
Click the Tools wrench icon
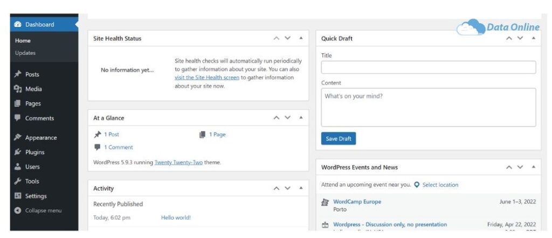click(18, 181)
